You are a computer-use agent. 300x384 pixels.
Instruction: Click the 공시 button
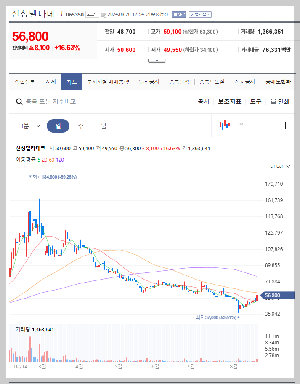click(x=204, y=101)
